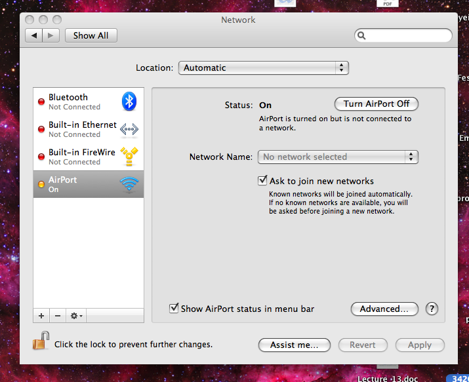Click Show All button
The image size is (469, 382).
(x=91, y=35)
